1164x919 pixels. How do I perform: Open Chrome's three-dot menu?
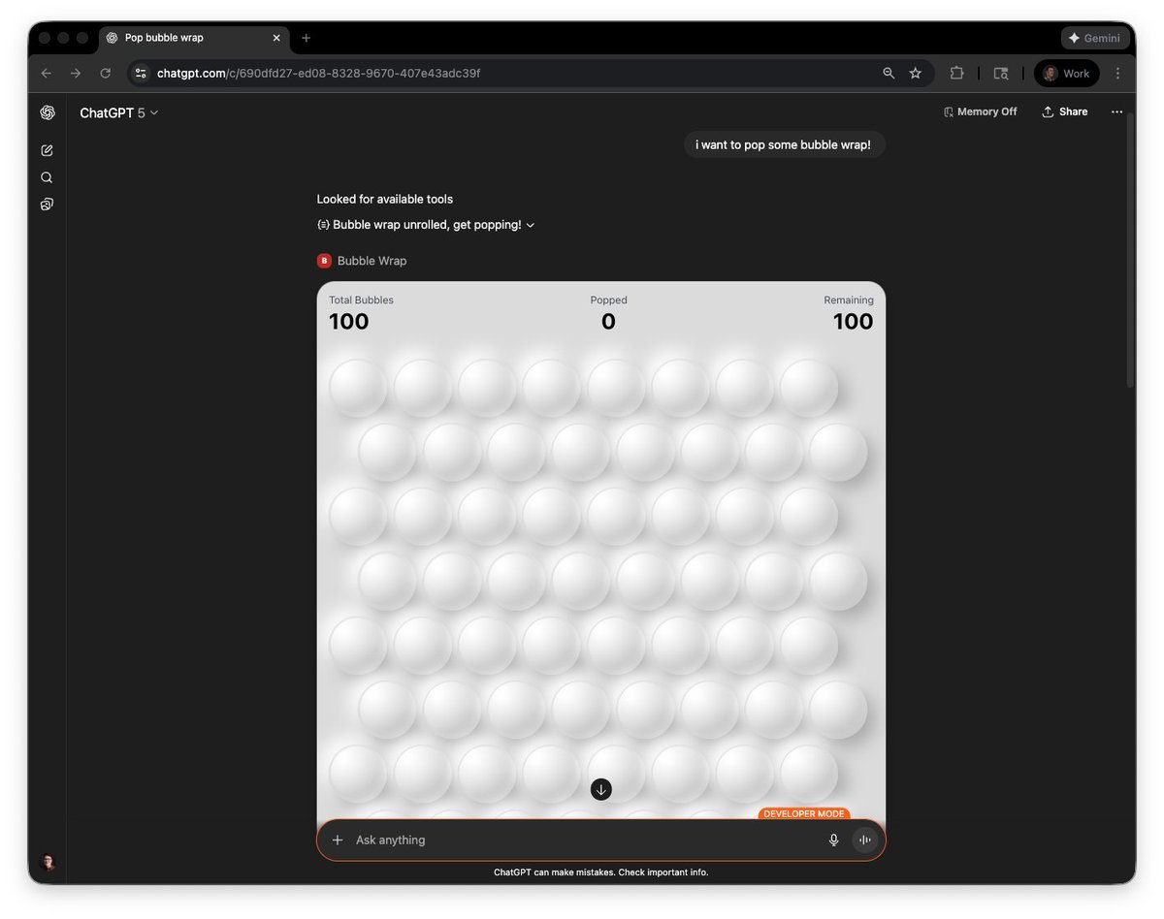[x=1117, y=74]
